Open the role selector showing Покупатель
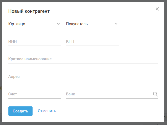Viewport: 167px width, 125px height. point(89,24)
